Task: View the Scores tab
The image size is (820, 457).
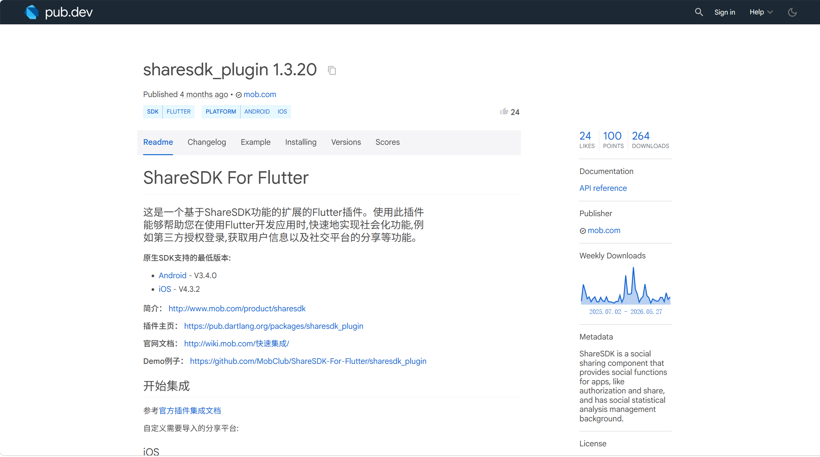Action: [x=388, y=142]
